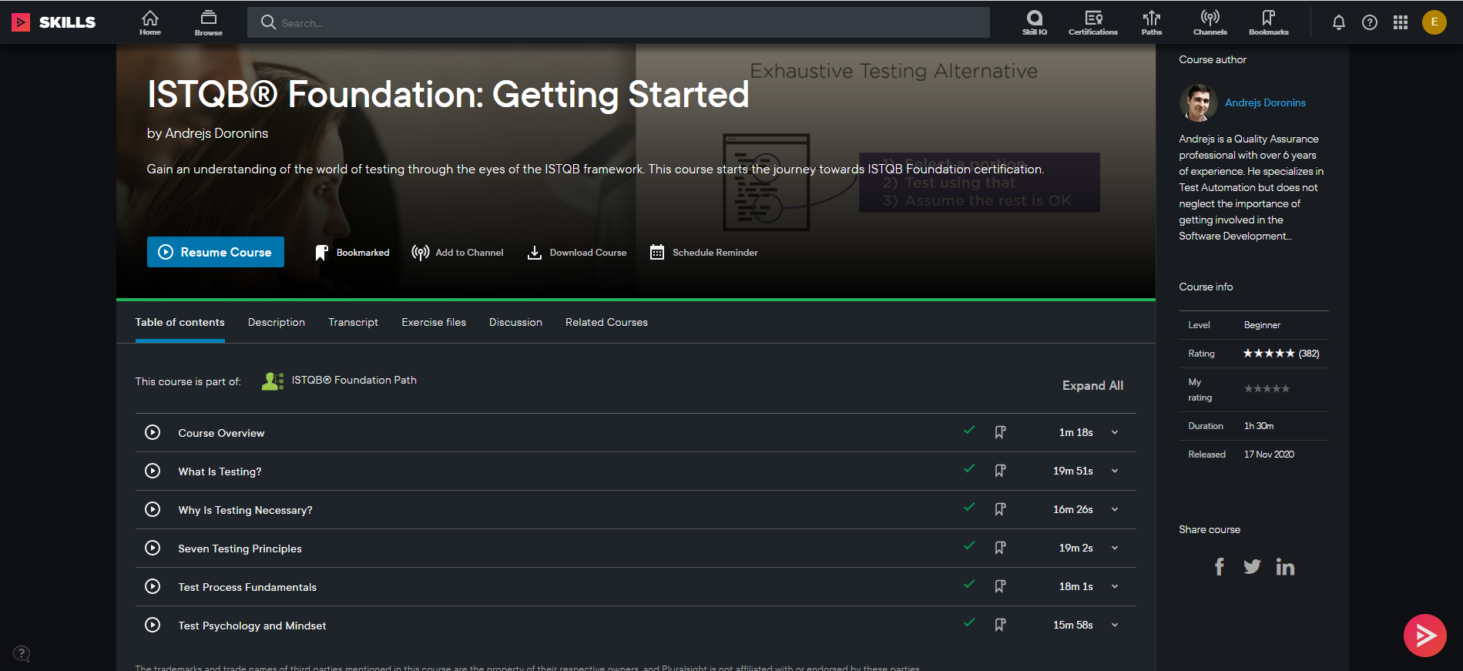Set My rating stars
The height and width of the screenshot is (671, 1463).
coord(1267,388)
